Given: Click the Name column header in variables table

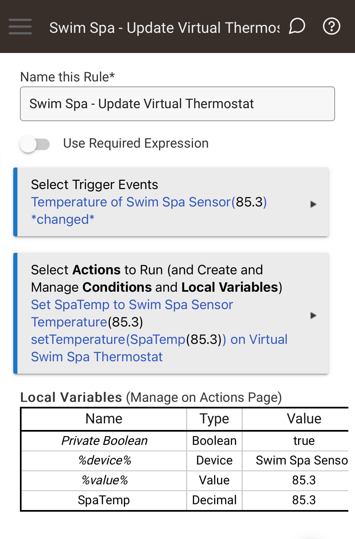Looking at the screenshot, I should click(x=104, y=419).
